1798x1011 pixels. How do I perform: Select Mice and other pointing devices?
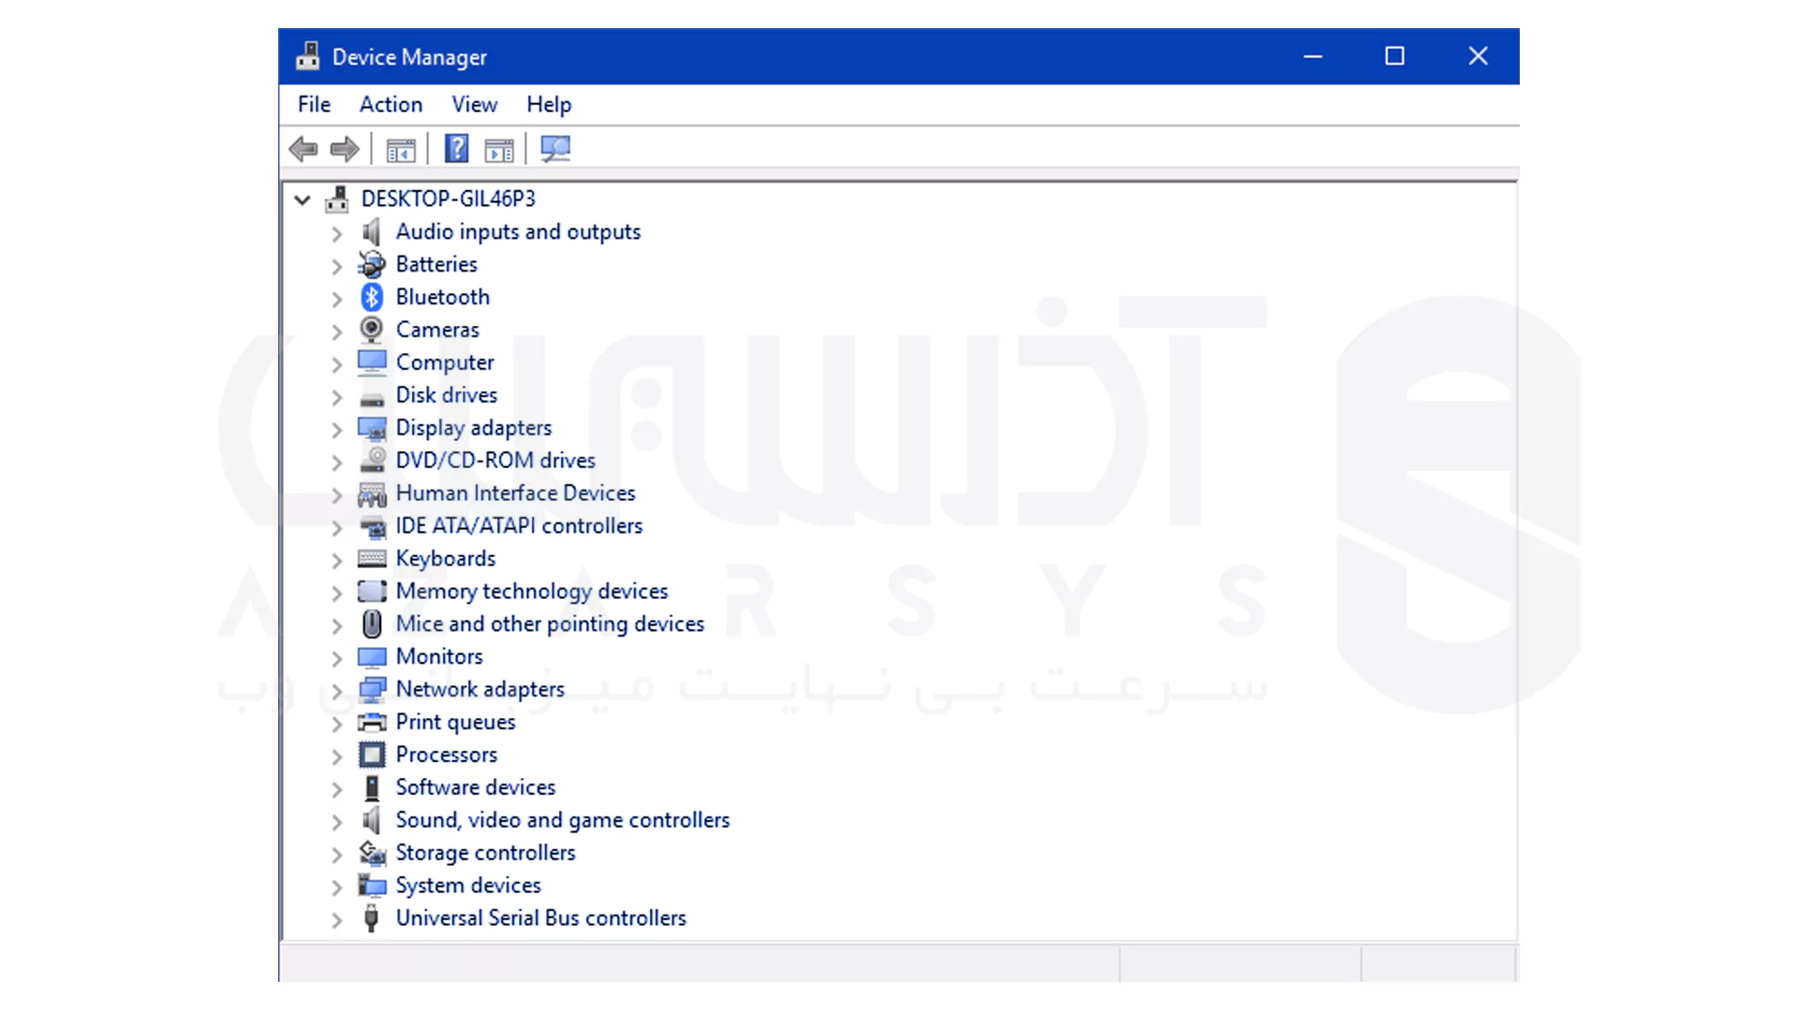[x=549, y=623]
